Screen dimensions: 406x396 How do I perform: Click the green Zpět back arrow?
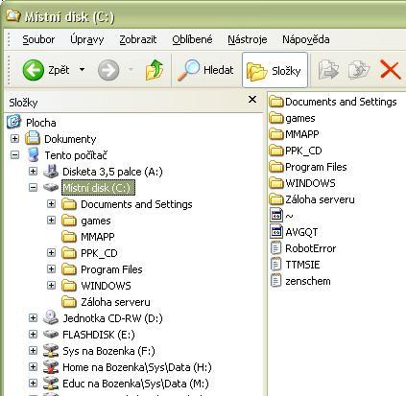point(34,70)
